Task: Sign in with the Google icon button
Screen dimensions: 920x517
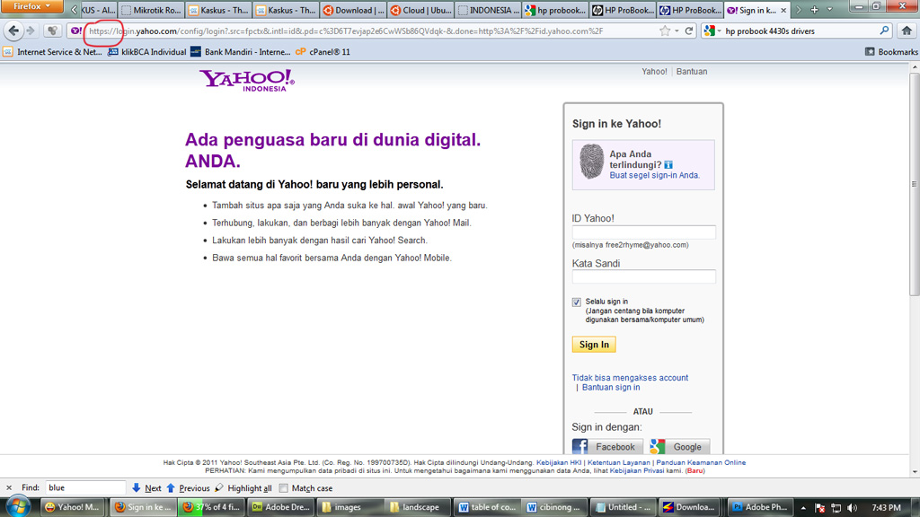Action: tap(678, 446)
